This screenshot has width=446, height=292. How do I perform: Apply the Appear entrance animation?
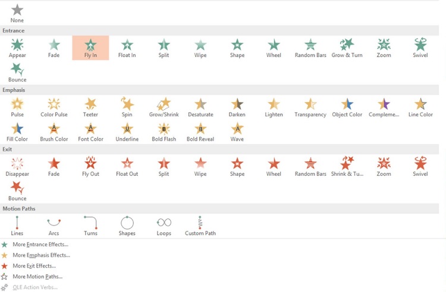(17, 47)
